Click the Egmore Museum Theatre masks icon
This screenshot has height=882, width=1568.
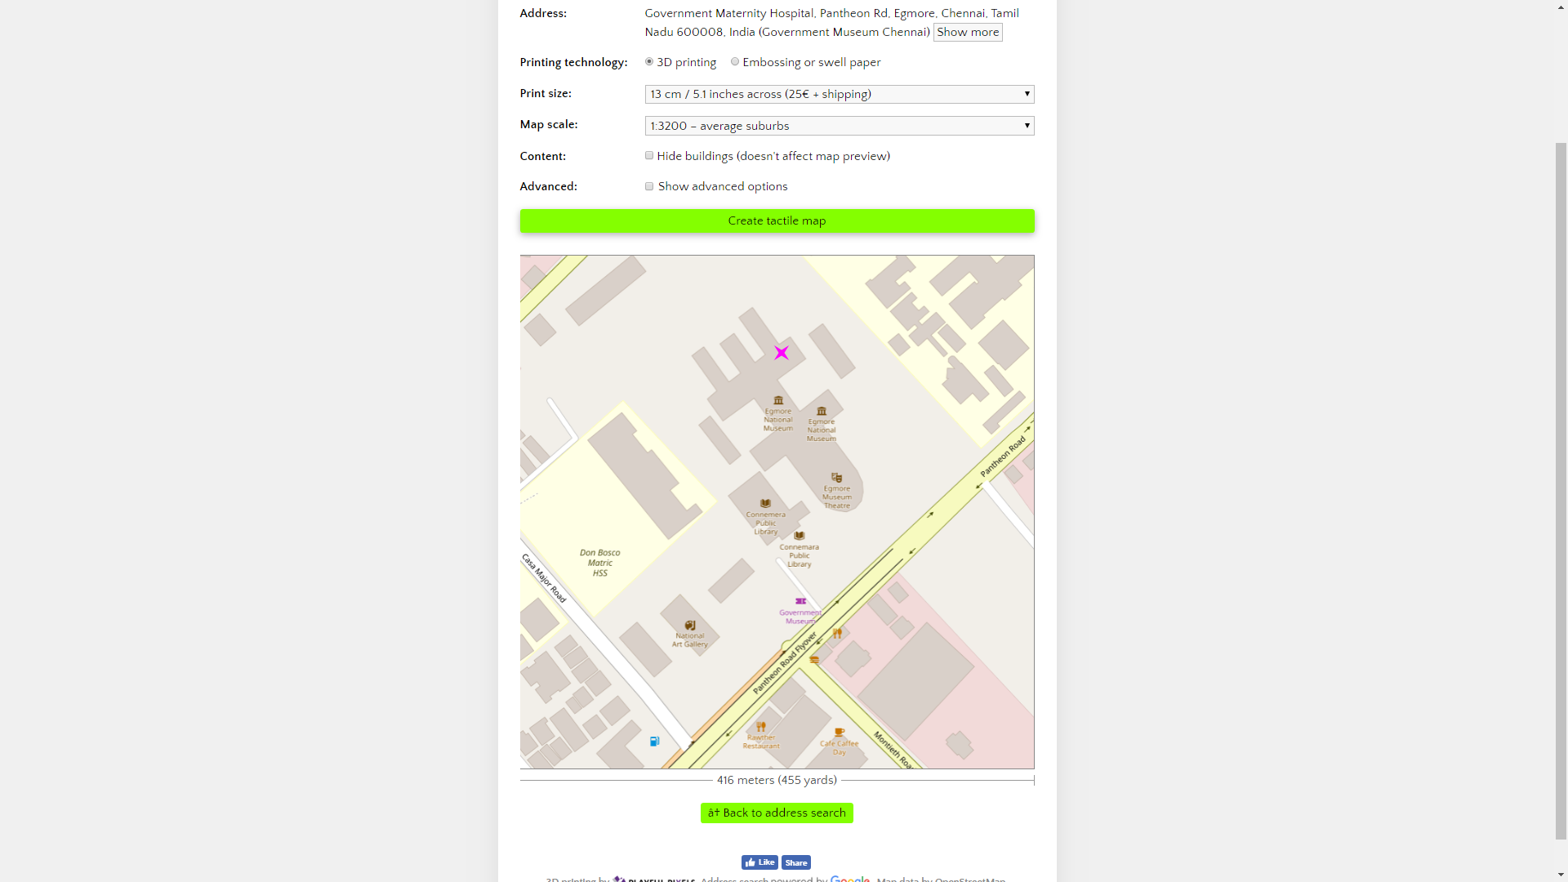[x=836, y=478]
